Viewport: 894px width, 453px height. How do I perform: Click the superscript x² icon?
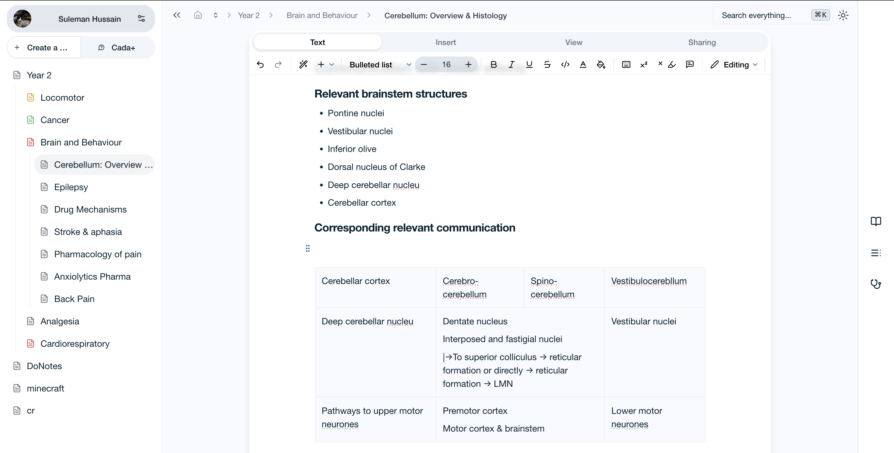pyautogui.click(x=644, y=65)
